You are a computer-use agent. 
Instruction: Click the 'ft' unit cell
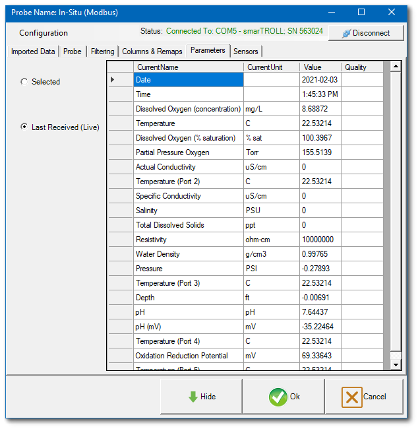272,298
